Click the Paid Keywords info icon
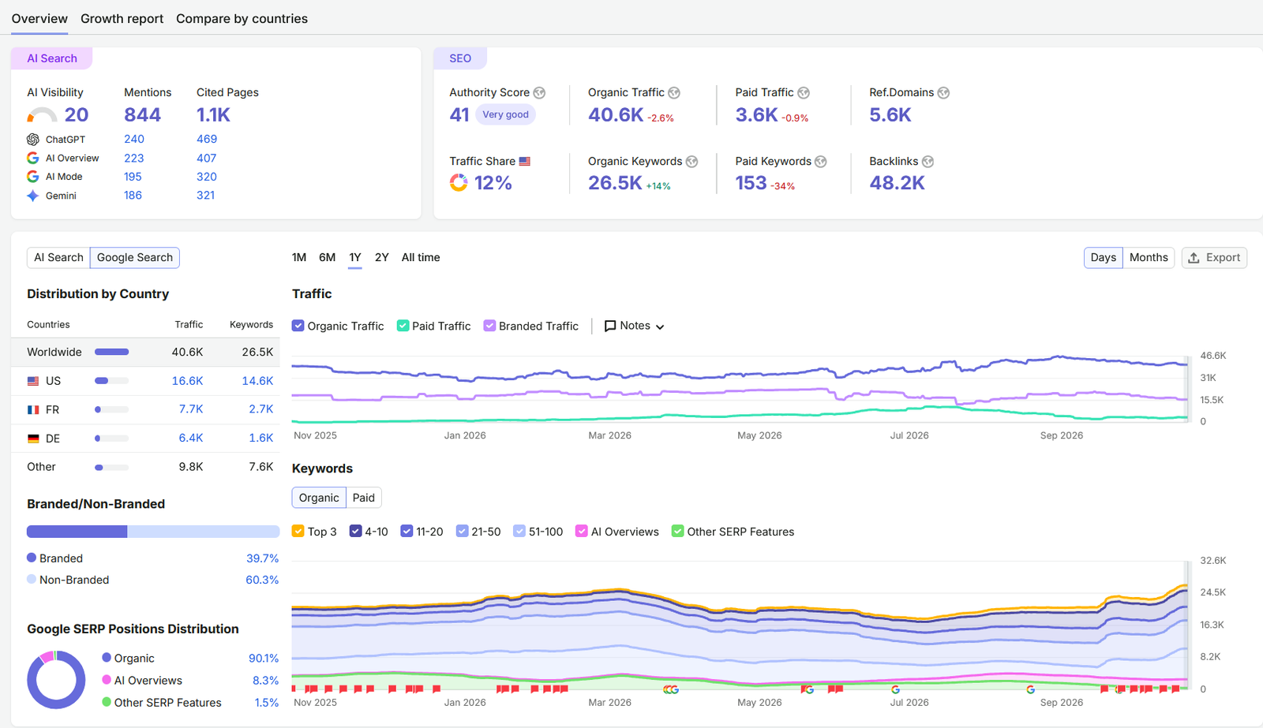 point(821,161)
